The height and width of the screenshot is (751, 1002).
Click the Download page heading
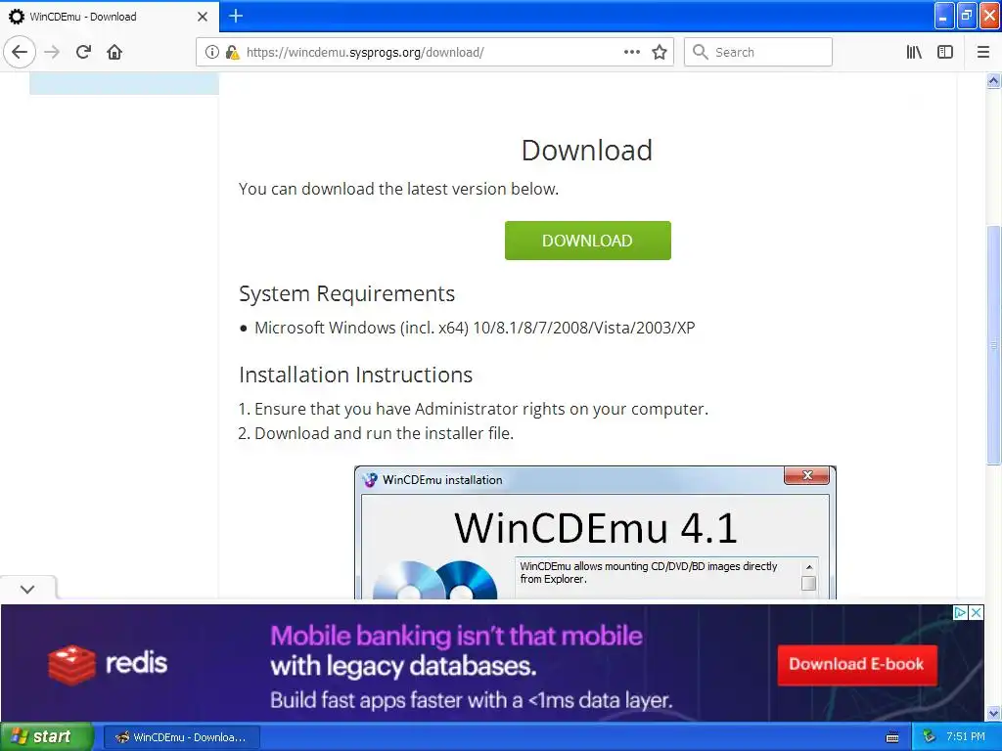click(587, 151)
